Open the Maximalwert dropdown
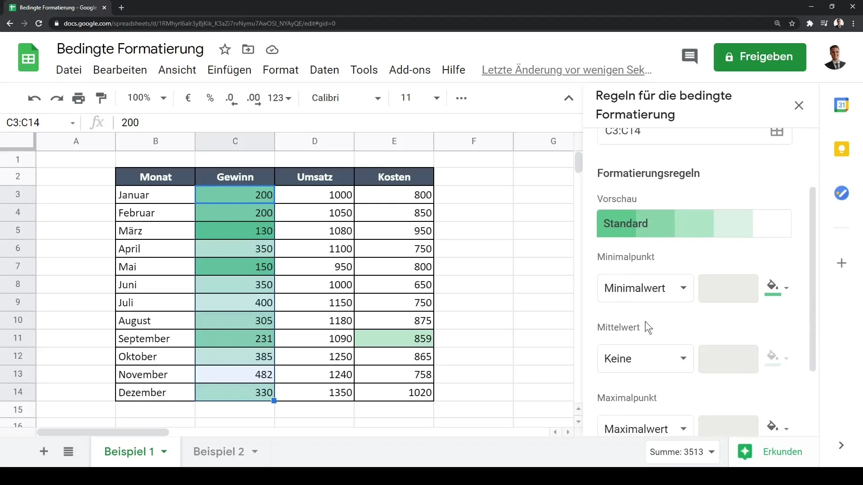 click(x=645, y=427)
